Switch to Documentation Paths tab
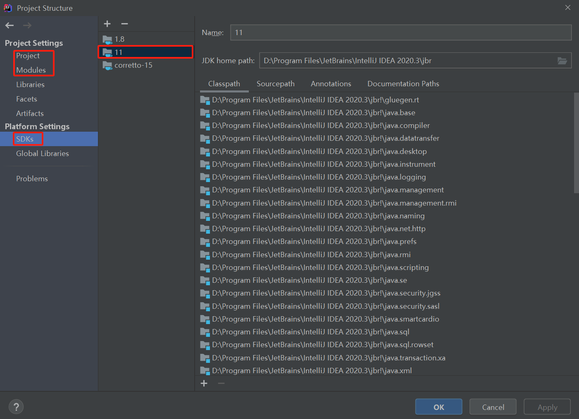 [403, 84]
